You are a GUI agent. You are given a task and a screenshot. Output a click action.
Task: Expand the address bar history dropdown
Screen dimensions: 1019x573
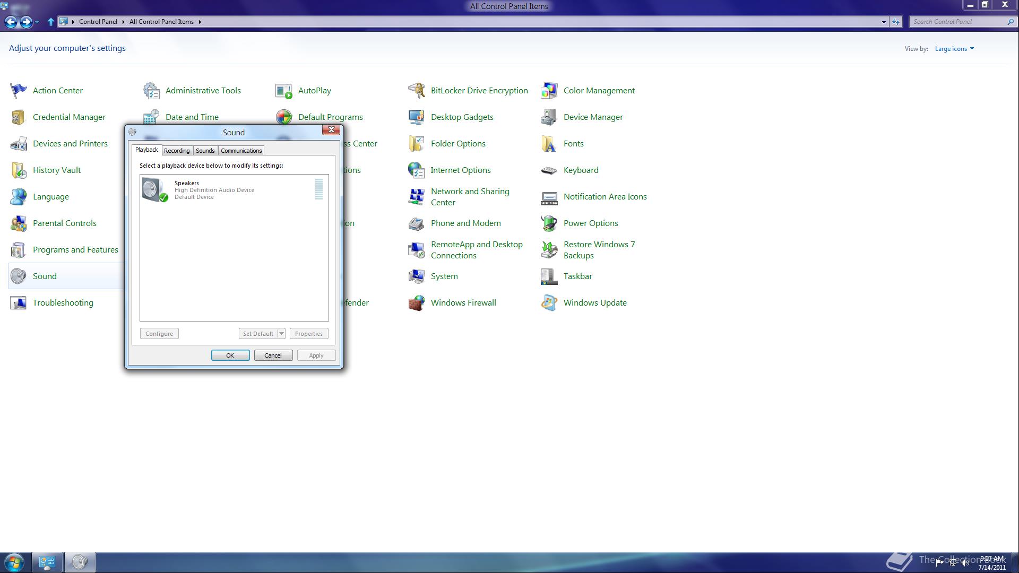[x=884, y=22]
